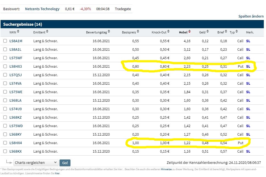Sort by Emittent column arrows
The width and height of the screenshot is (266, 177).
pos(47,32)
